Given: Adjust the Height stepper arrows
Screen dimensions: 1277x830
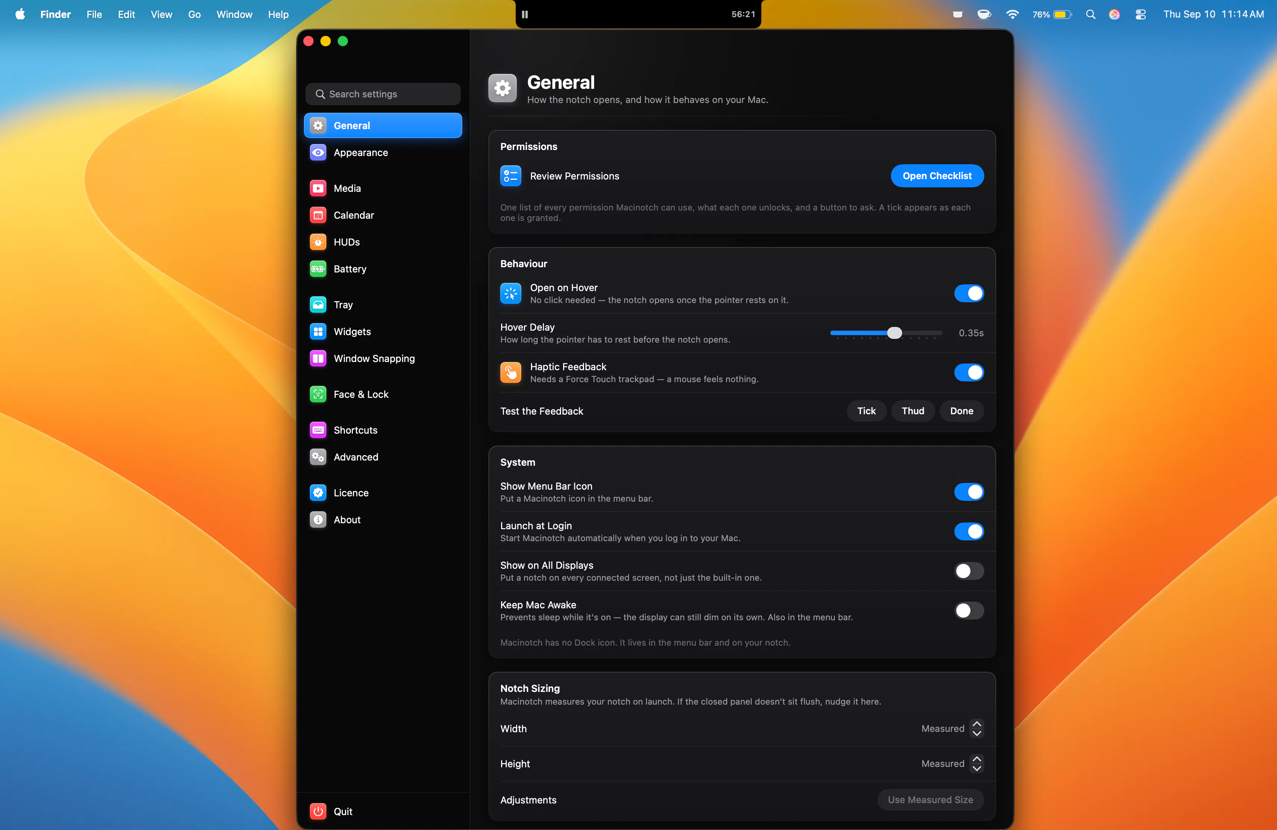Looking at the screenshot, I should [976, 764].
